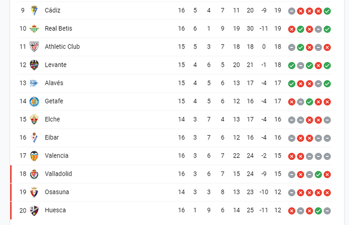Screen dimensions: 349x225
Task: Click the Getafe club crest
Action: pyautogui.click(x=34, y=101)
